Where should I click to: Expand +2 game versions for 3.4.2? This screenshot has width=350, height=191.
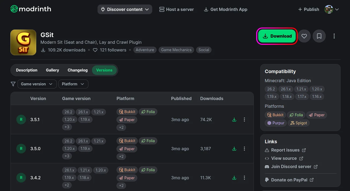click(67, 185)
